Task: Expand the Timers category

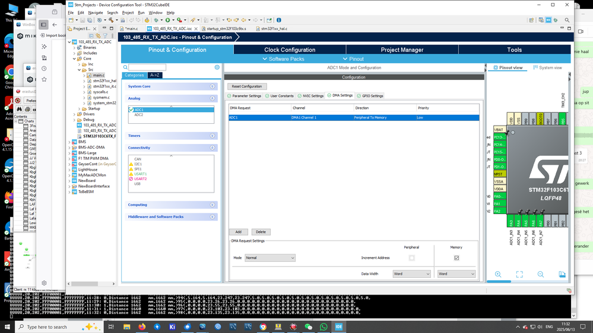Action: (213, 136)
